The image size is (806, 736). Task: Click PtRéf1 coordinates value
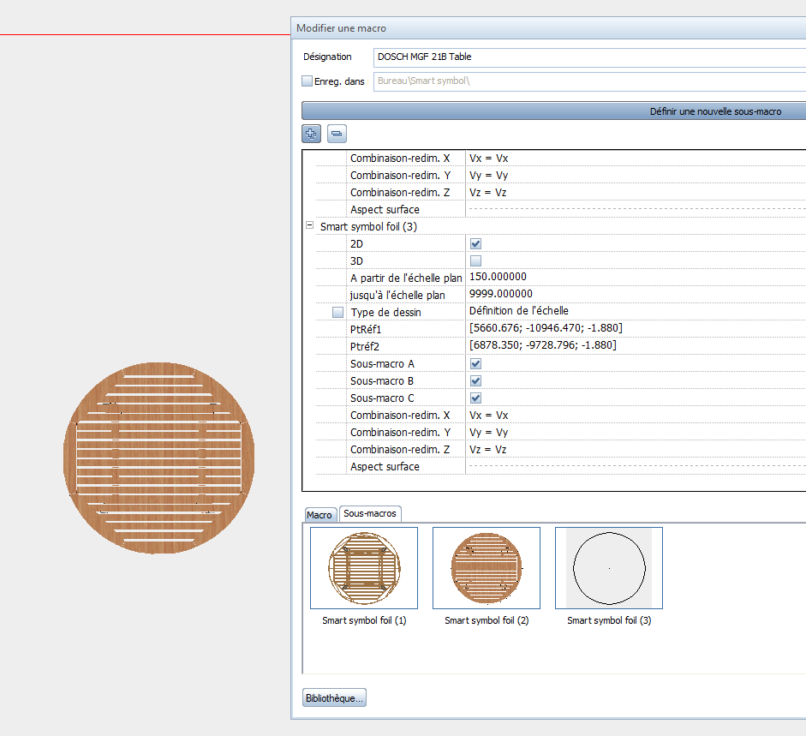(x=546, y=328)
